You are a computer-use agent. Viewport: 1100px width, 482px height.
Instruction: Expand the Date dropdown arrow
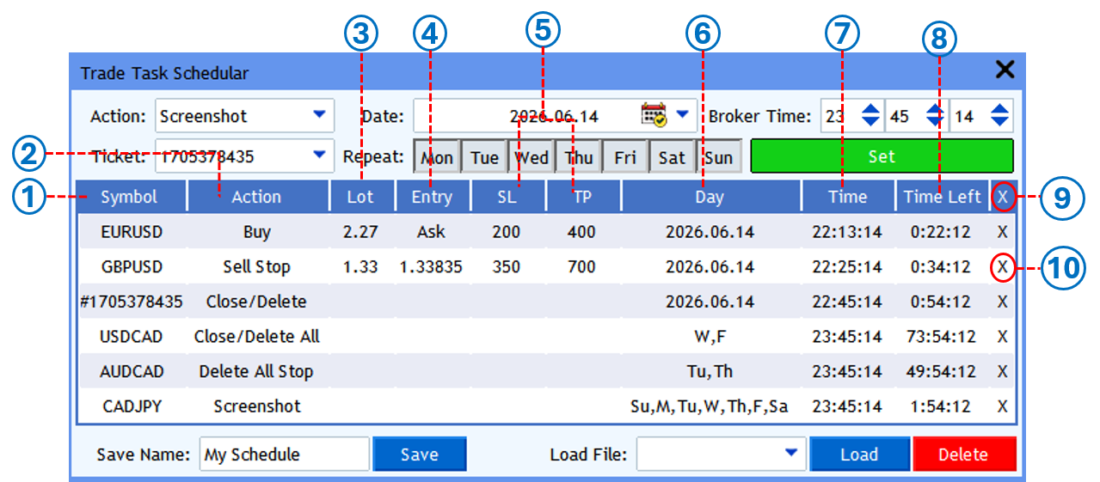(x=683, y=114)
